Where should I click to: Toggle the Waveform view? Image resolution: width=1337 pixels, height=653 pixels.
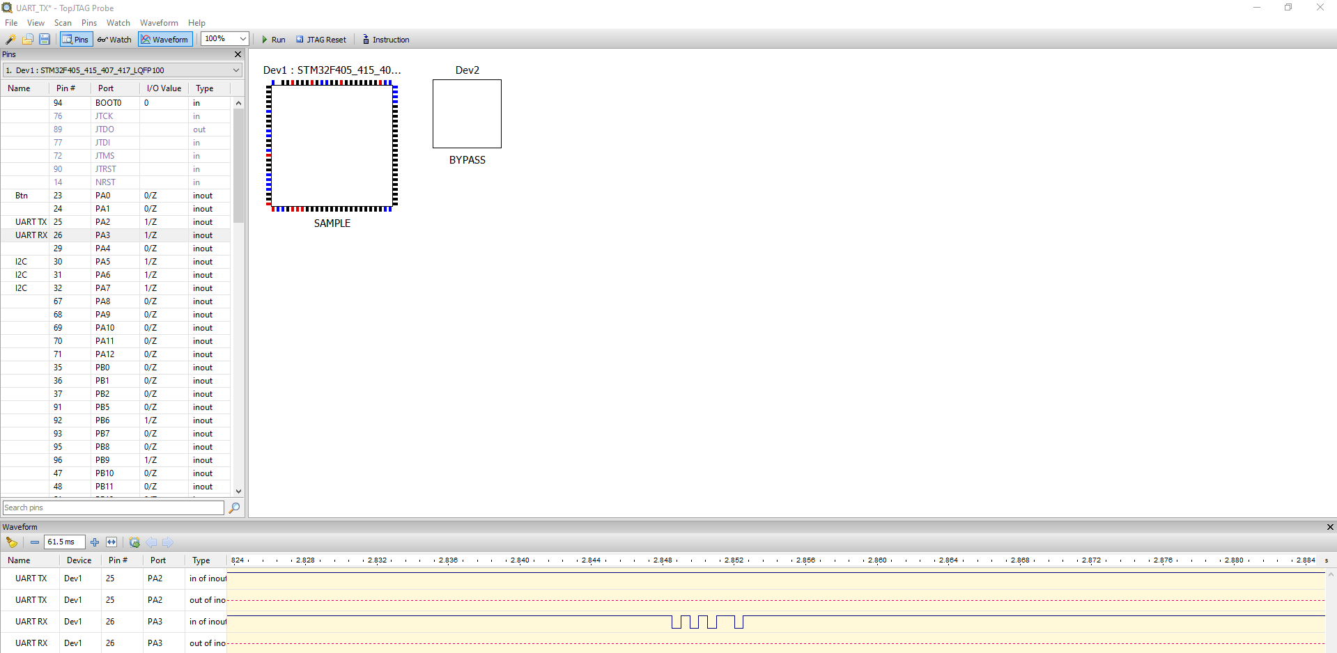pos(165,40)
